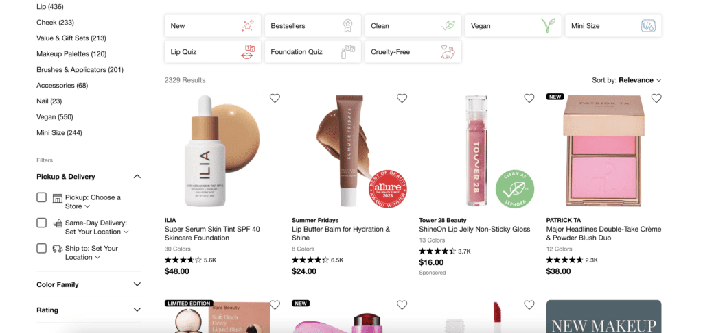Click the Foundation Quiz button
The image size is (703, 333).
(312, 52)
